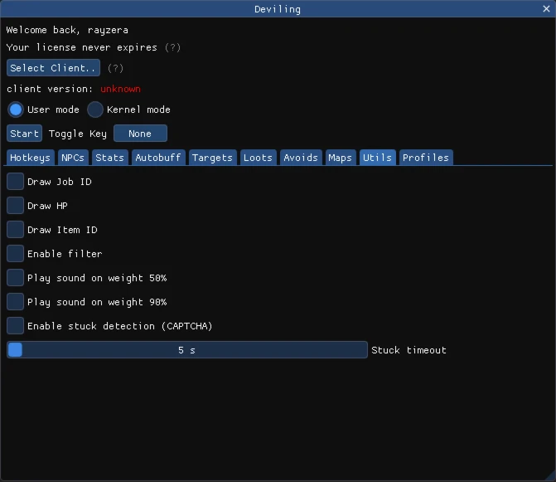Switch to the Autobuff tab
556x482 pixels.
157,158
